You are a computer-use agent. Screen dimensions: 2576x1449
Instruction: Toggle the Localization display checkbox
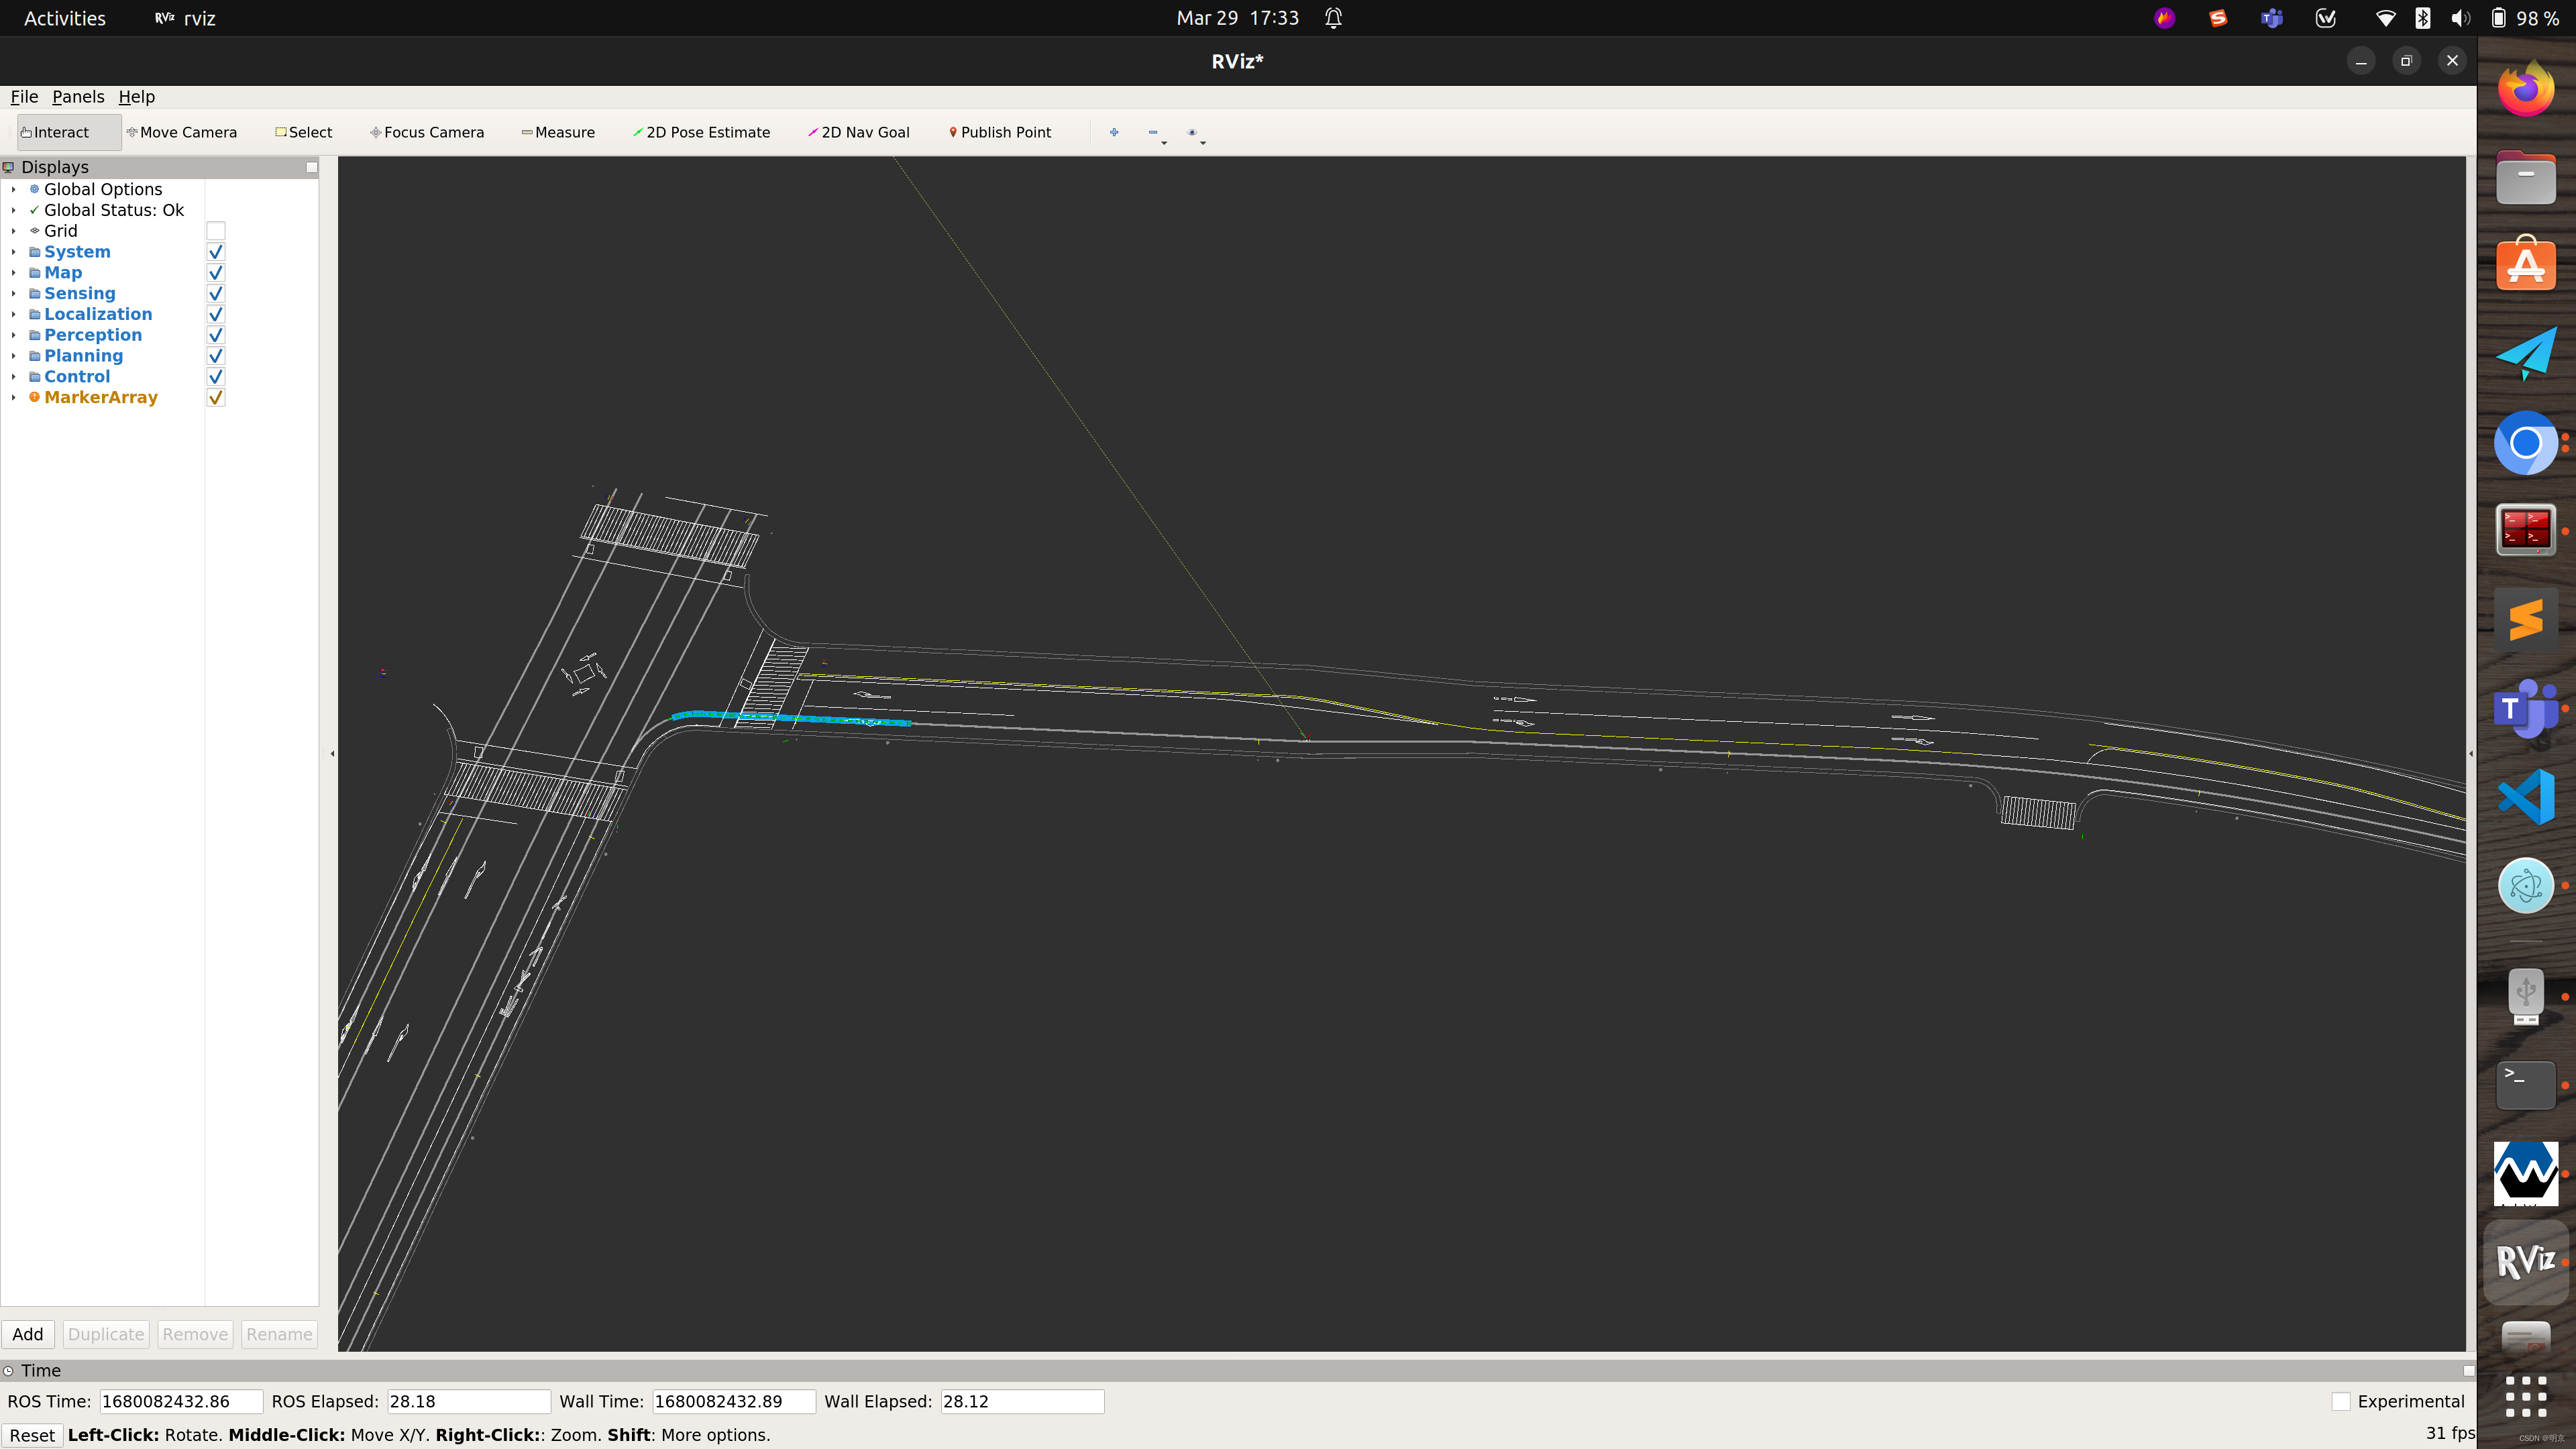(x=216, y=315)
